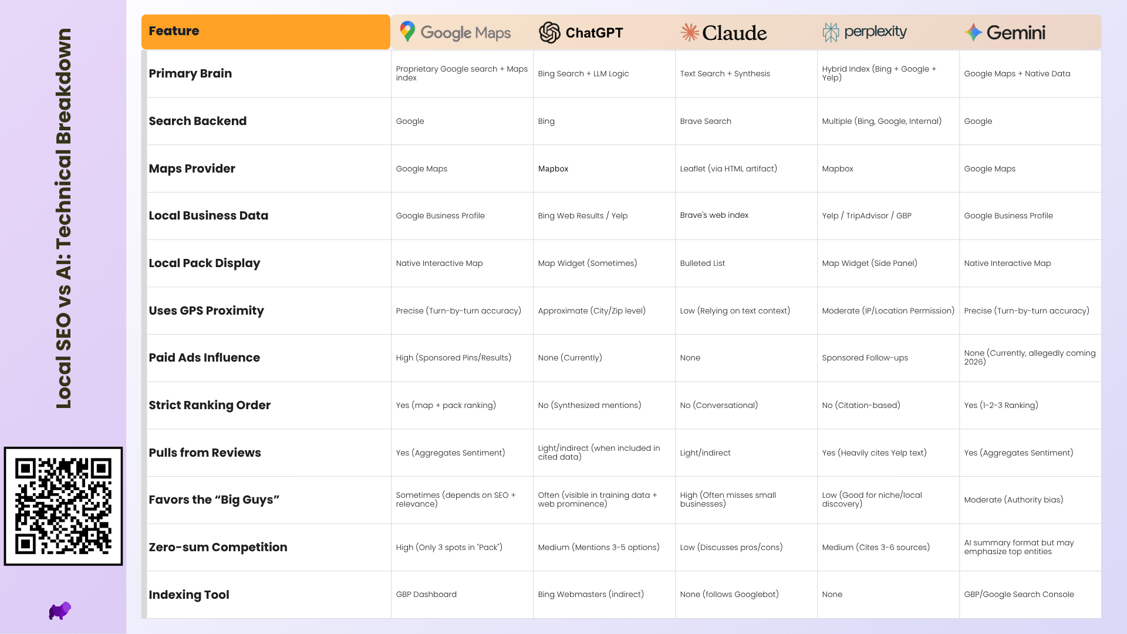Image resolution: width=1127 pixels, height=634 pixels.
Task: Click the vertical Local SEO vs AI title
Action: pos(63,218)
